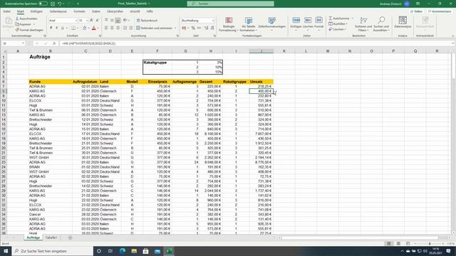Open Suchen und Auswählen menu
This screenshot has height=256, width=456.
(x=381, y=24)
